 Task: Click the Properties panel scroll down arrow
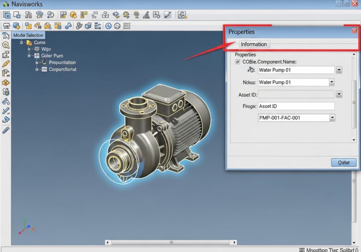[x=354, y=140]
